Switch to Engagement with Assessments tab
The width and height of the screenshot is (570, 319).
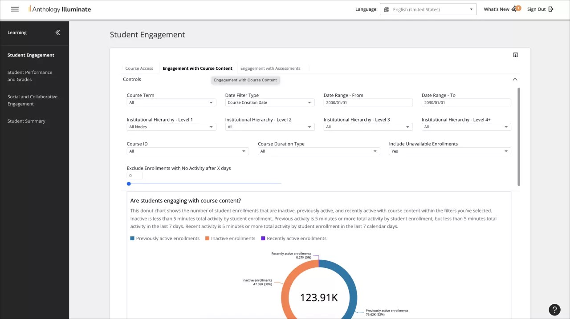270,69
